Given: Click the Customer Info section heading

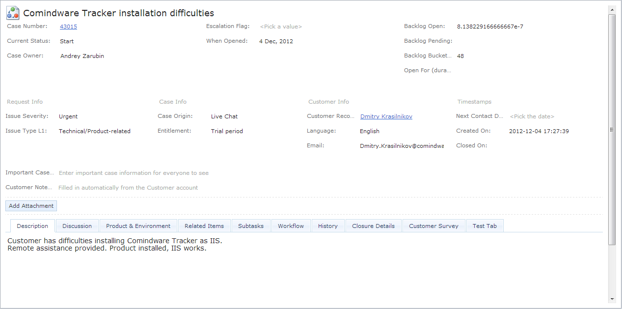Looking at the screenshot, I should [328, 102].
